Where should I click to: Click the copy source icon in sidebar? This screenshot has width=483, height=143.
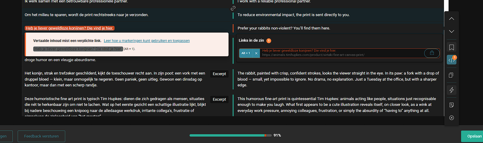point(452,75)
